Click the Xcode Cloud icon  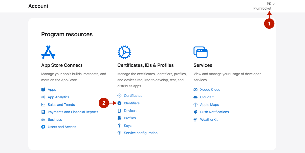[195, 89]
